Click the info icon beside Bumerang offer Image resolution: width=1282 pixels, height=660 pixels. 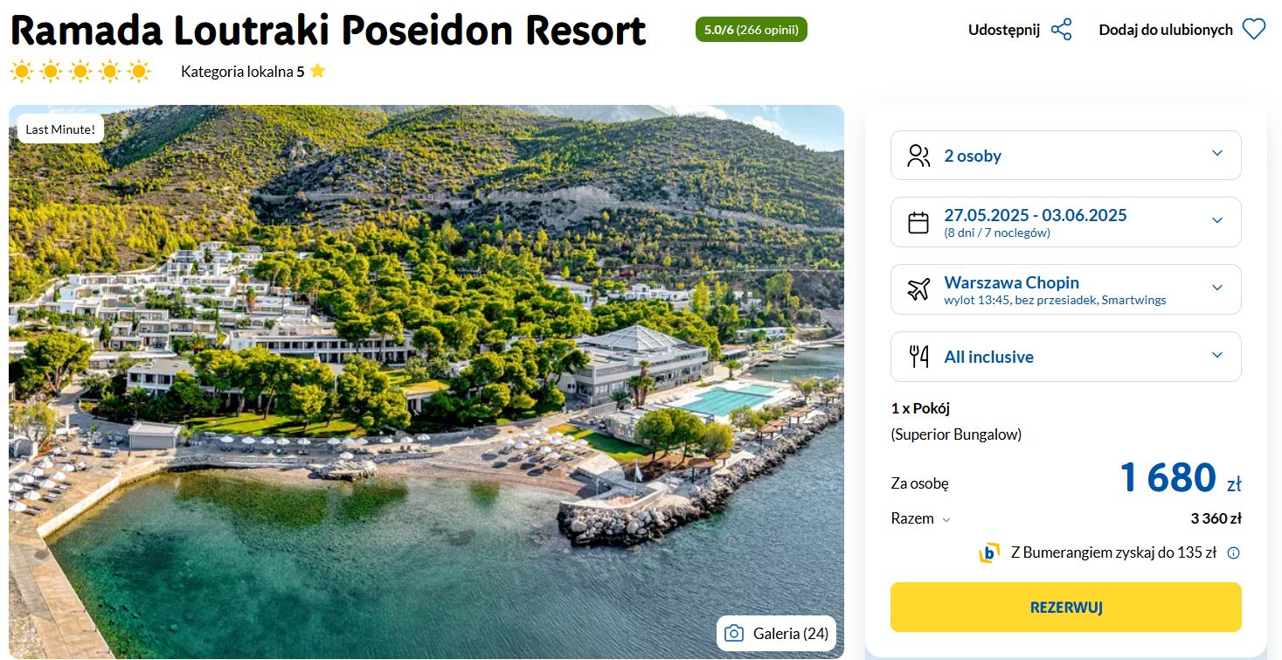tap(1234, 553)
